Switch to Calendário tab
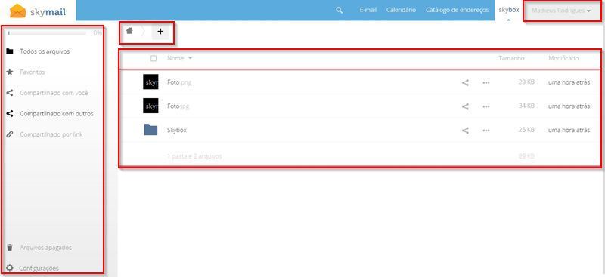The height and width of the screenshot is (277, 605). (401, 10)
